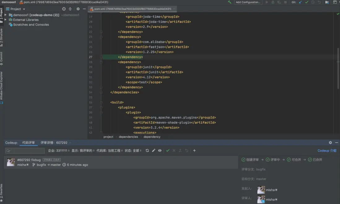Click the Build project hammer icon
This screenshot has width=340, height=204.
tap(229, 2)
